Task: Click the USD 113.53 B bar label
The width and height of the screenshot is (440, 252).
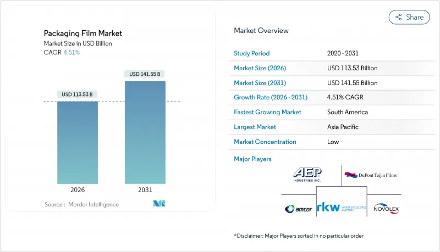Action: [x=78, y=94]
